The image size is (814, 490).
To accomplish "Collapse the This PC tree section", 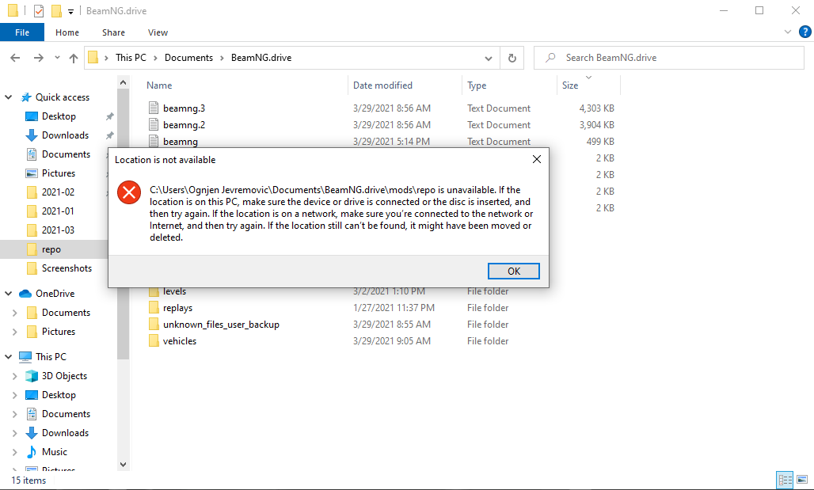I will tap(8, 356).
